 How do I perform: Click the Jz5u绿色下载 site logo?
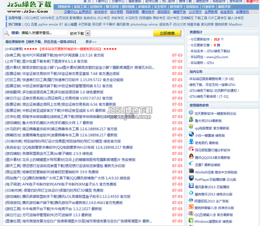point(29,7)
